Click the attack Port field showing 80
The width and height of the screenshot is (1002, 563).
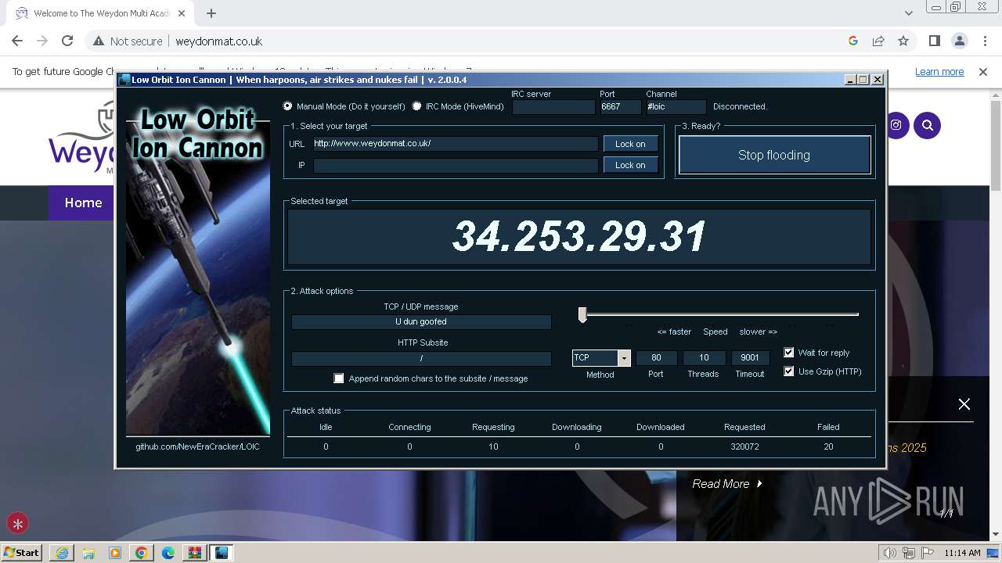tap(656, 357)
